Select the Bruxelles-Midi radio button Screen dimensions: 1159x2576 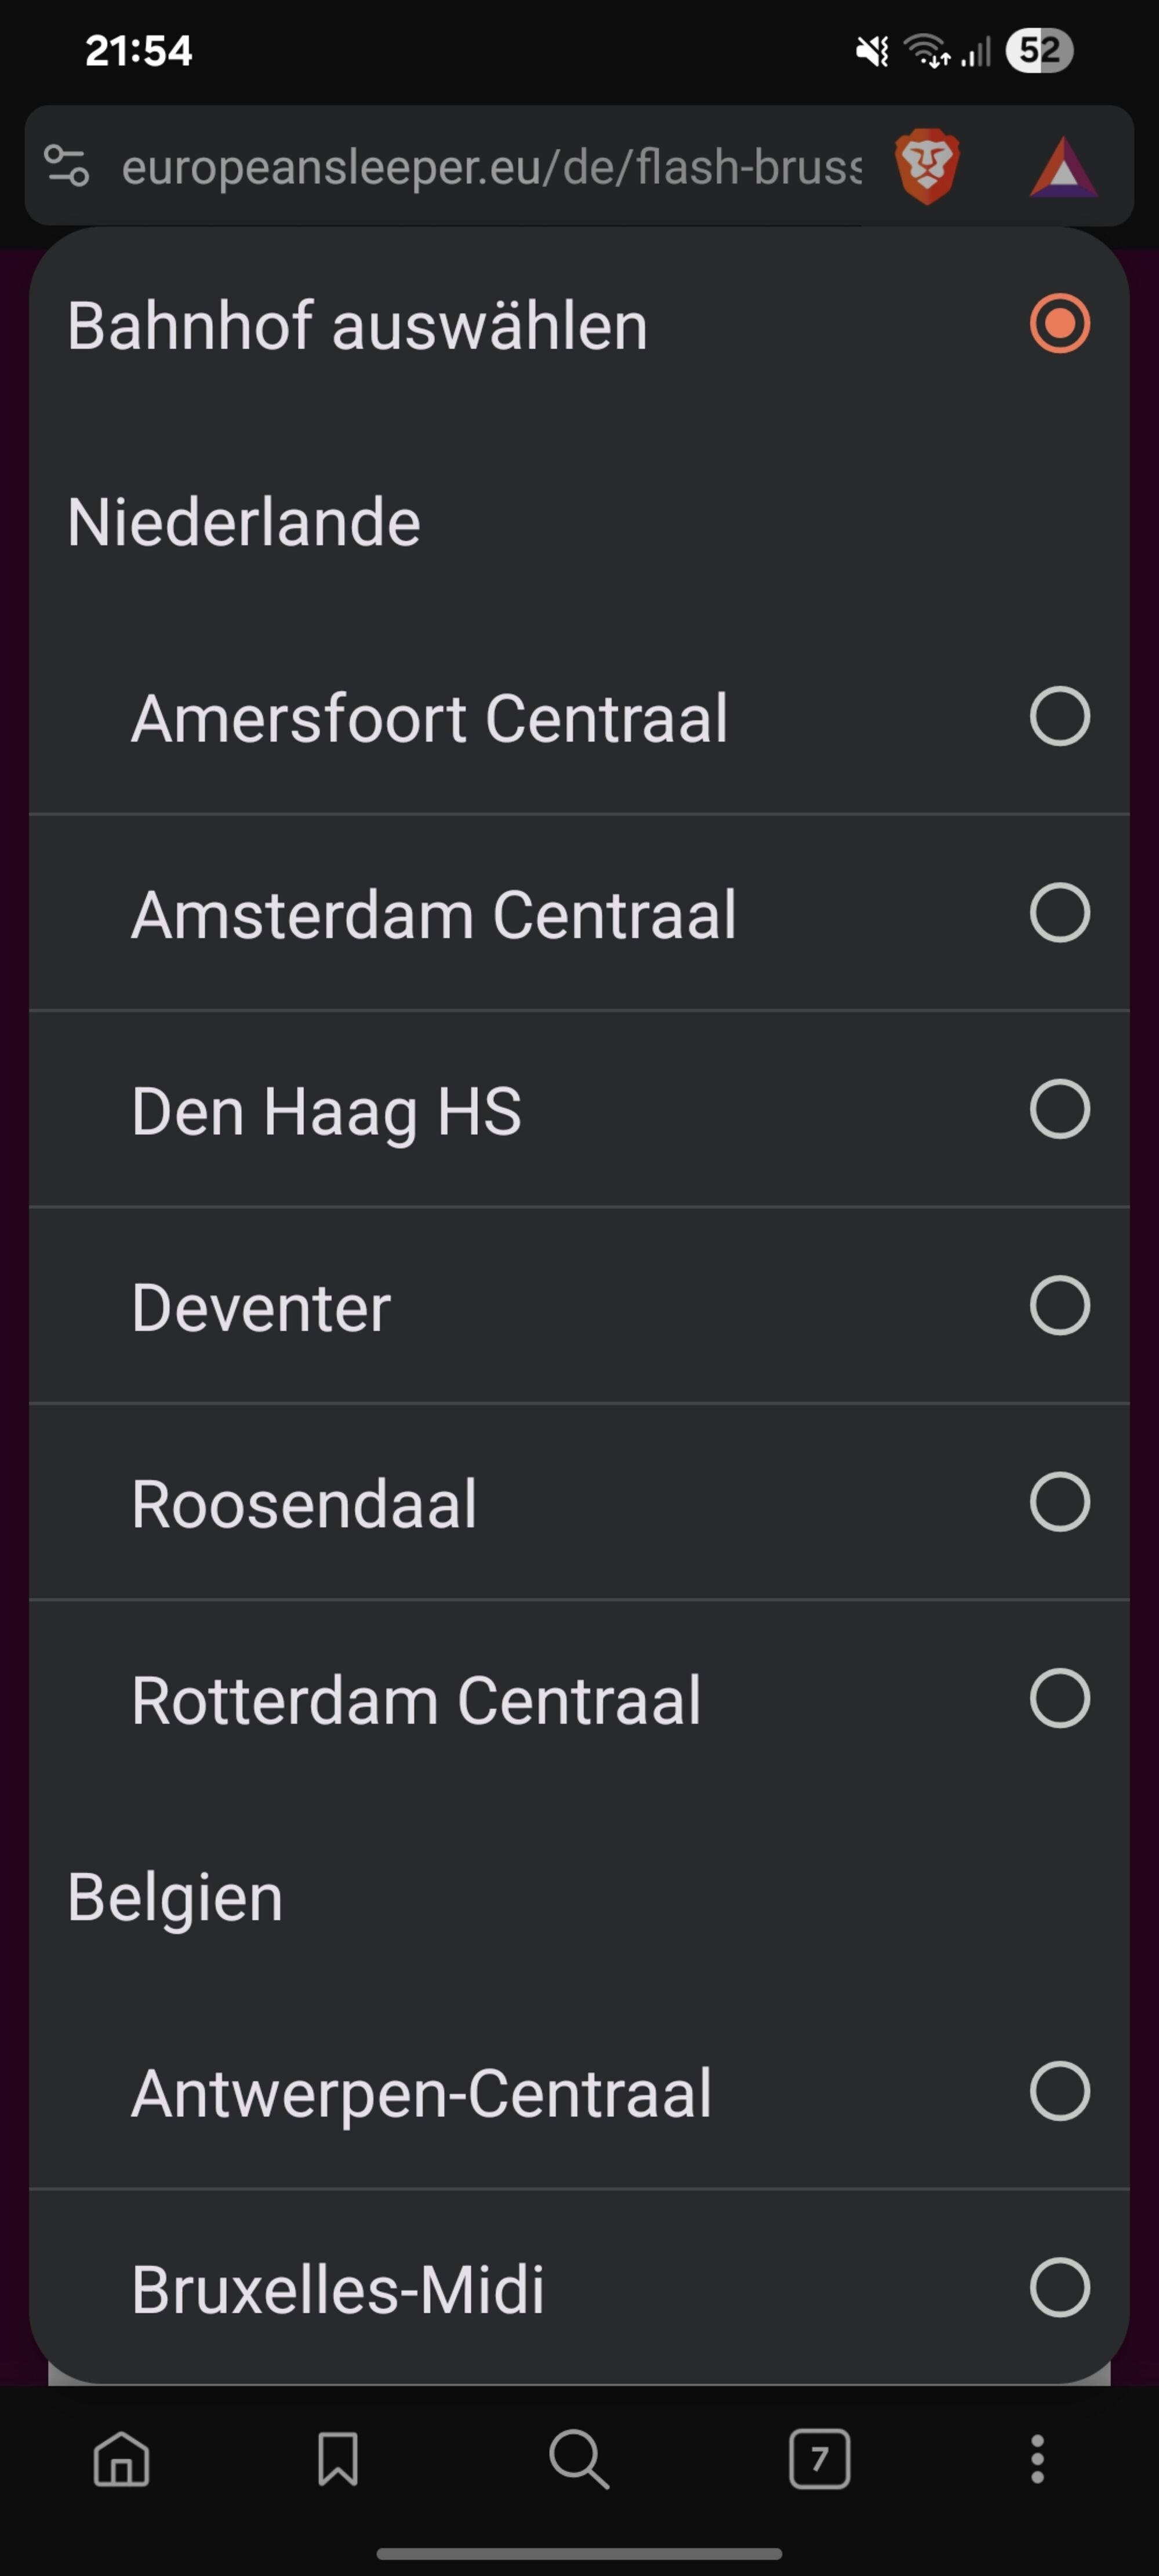coord(1059,2287)
